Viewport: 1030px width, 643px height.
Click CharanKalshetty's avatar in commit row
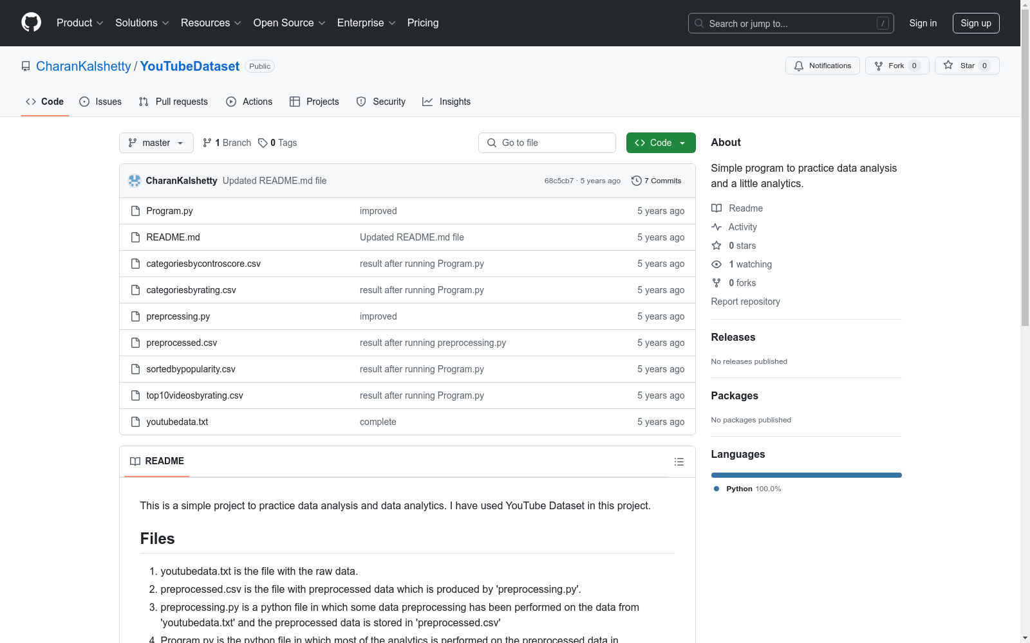[135, 181]
